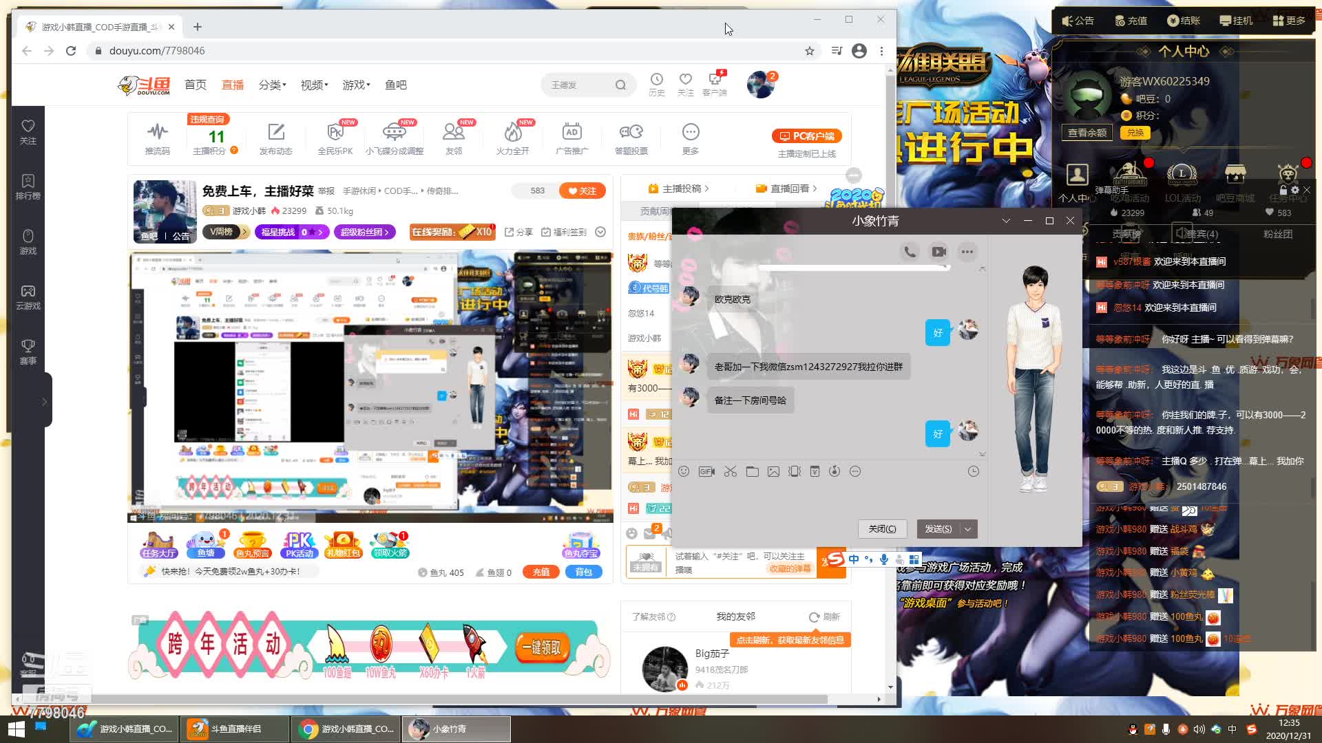
Task: Expand 主播投稿 link arrow
Action: [706, 189]
